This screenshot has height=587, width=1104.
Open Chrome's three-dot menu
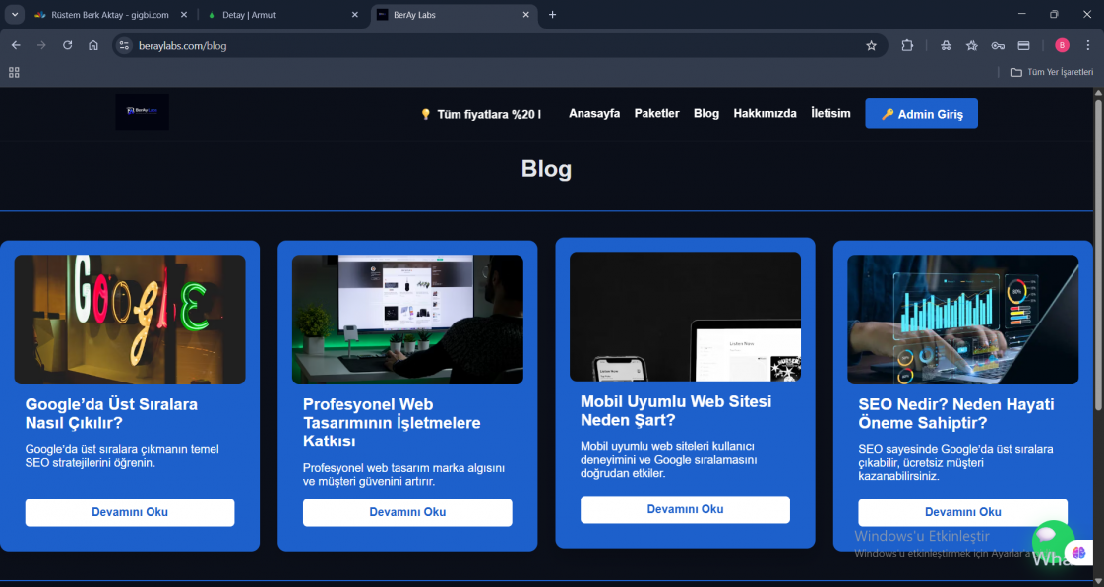point(1088,45)
